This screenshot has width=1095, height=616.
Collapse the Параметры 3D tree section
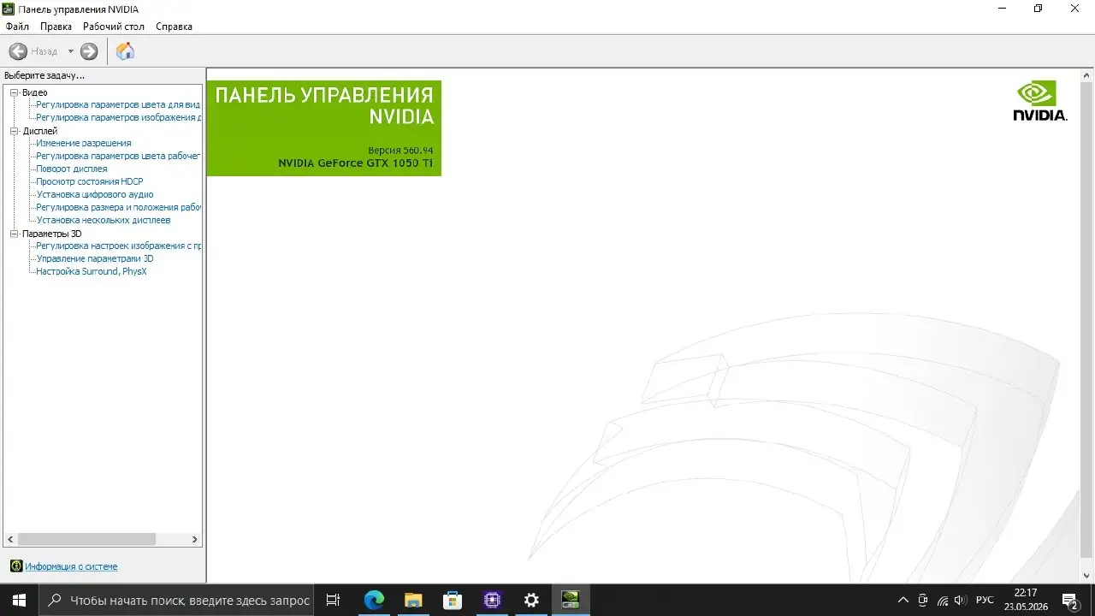[x=14, y=234]
